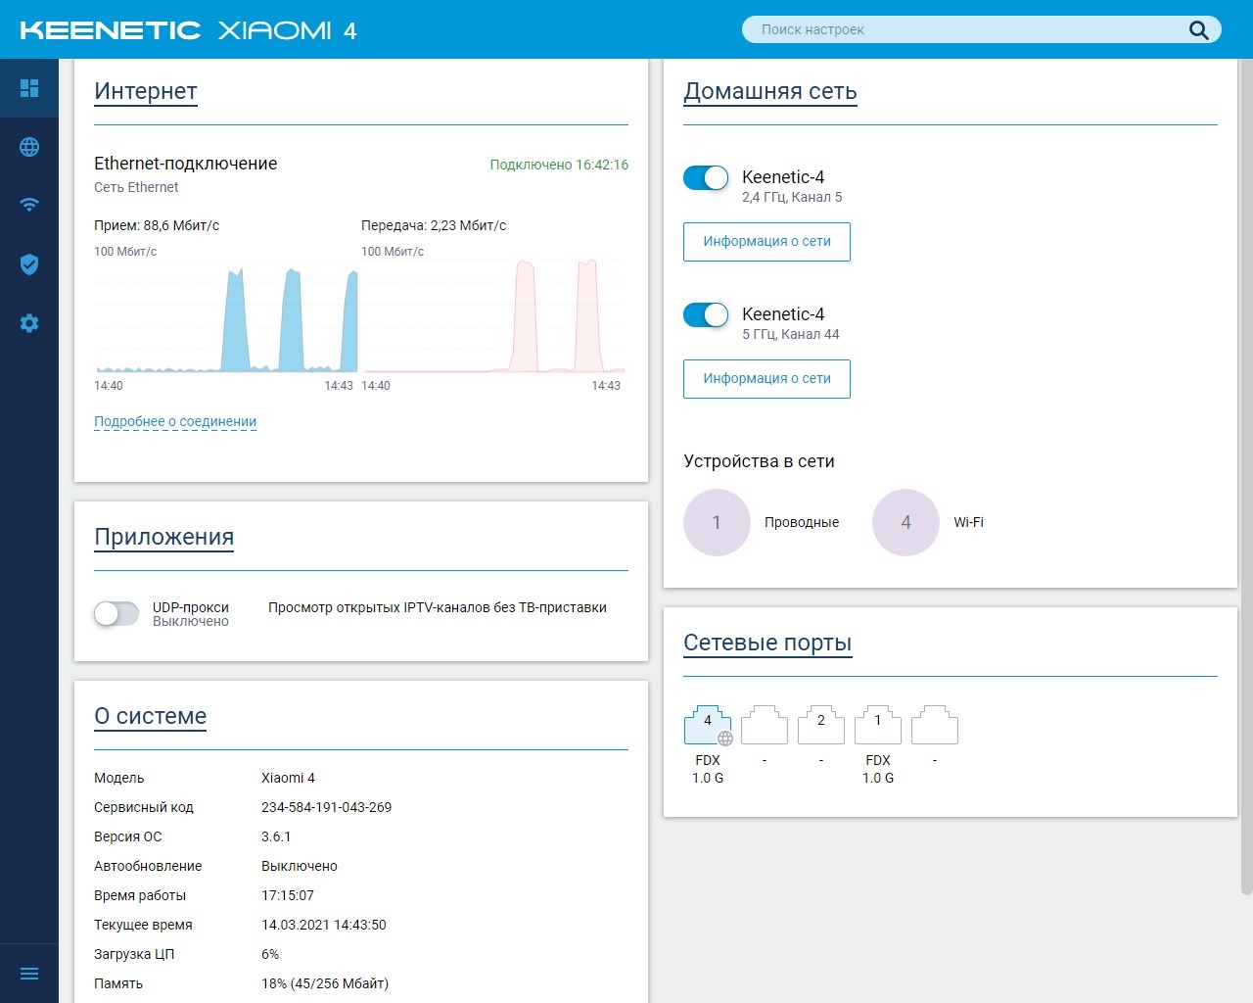The width and height of the screenshot is (1253, 1003).
Task: Click the Устройства в сети heading
Action: [759, 461]
